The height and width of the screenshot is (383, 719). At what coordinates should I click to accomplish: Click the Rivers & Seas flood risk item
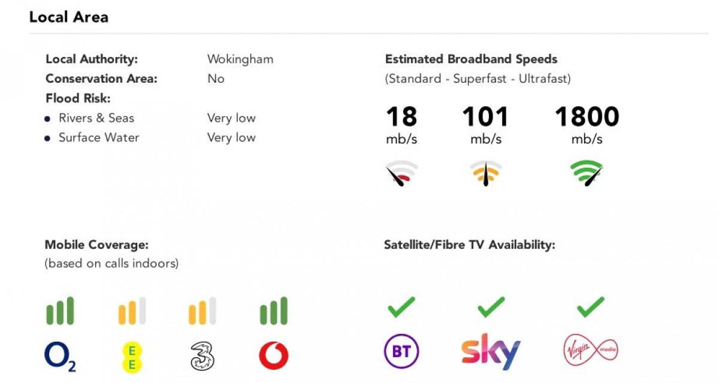pyautogui.click(x=96, y=118)
